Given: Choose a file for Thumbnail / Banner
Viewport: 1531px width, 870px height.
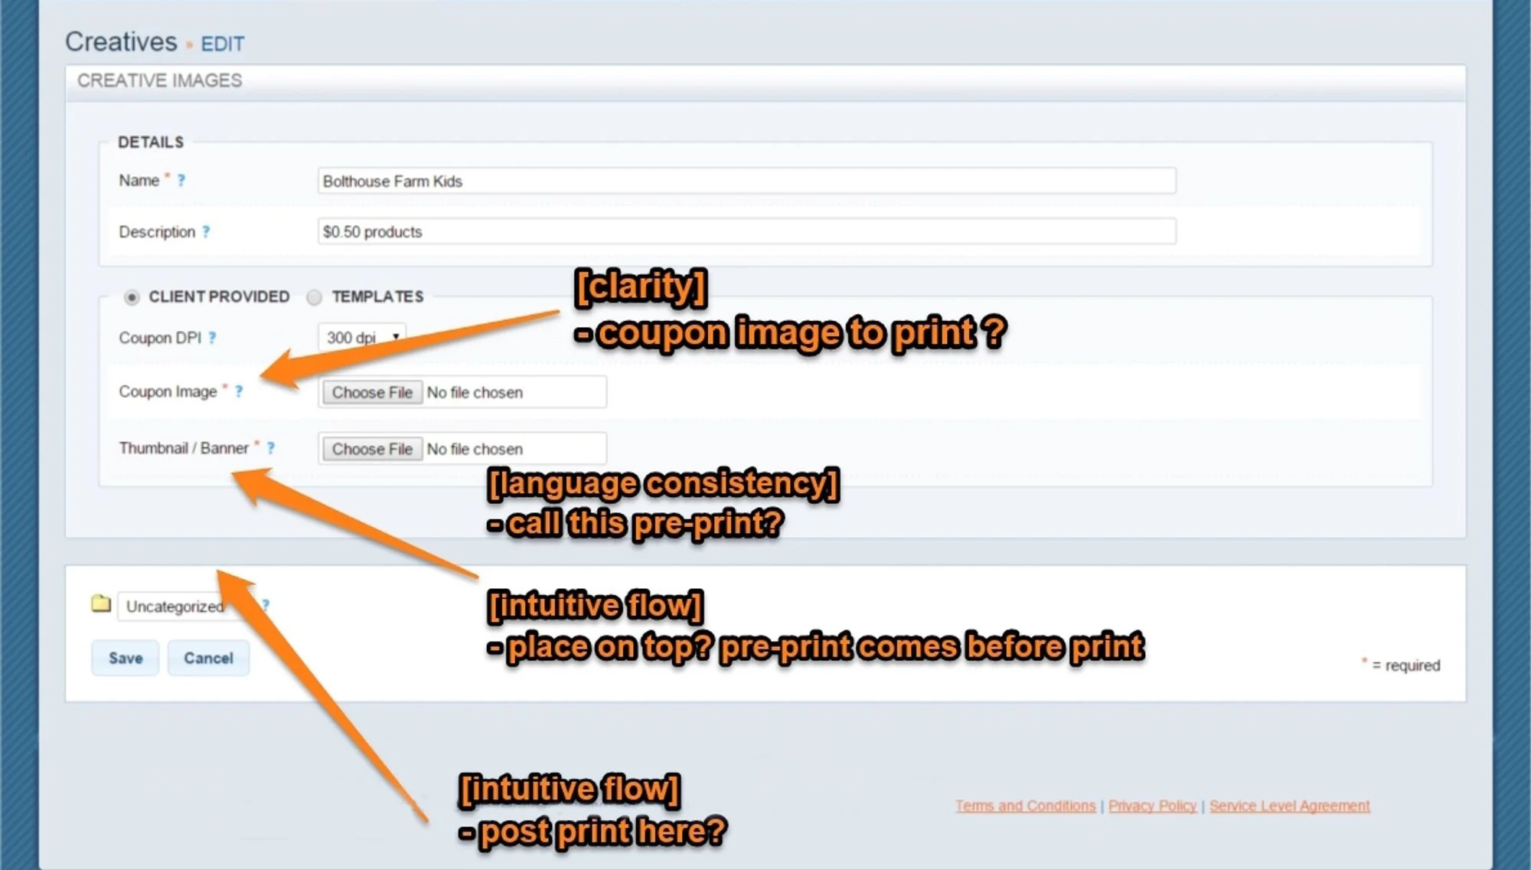Looking at the screenshot, I should coord(372,449).
